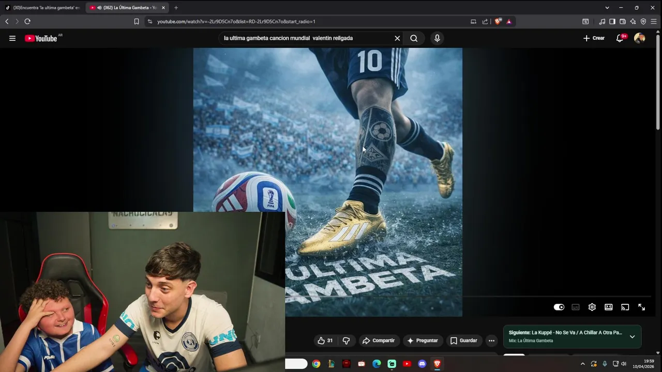Open the Crear upload menu
The image size is (662, 372).
point(594,38)
